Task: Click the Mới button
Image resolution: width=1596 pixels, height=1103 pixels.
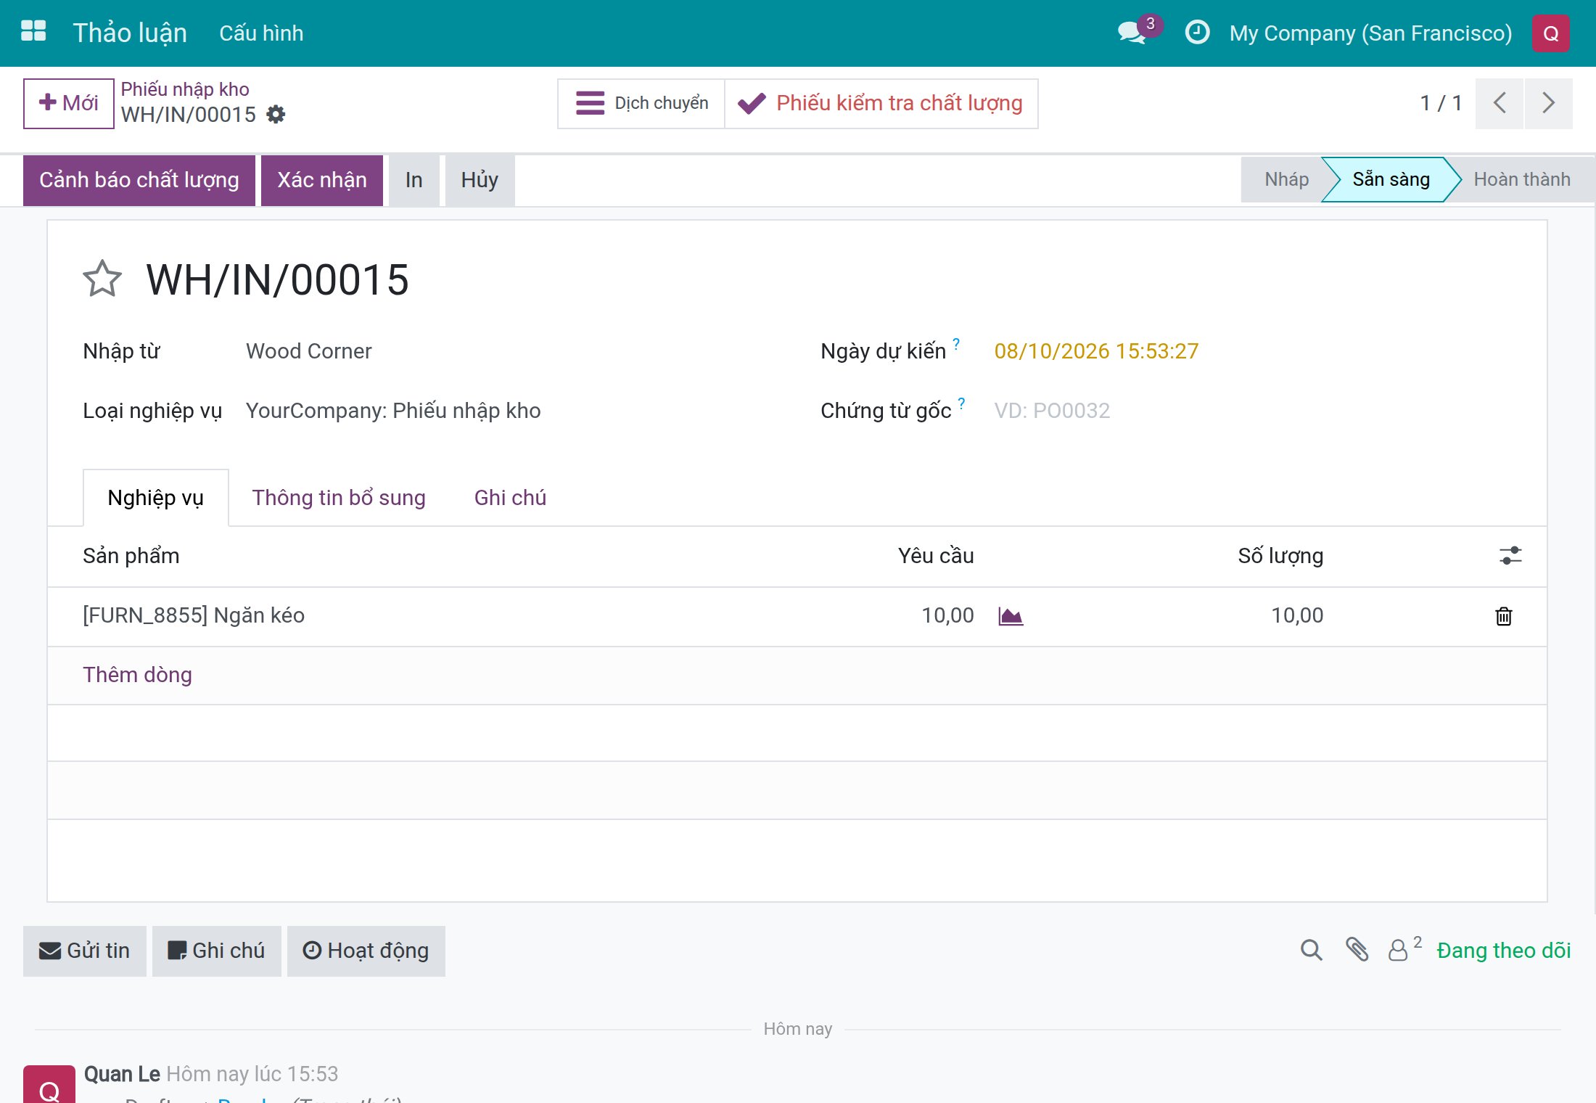Action: pos(69,104)
